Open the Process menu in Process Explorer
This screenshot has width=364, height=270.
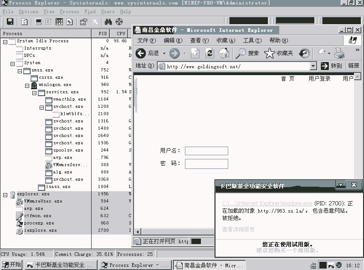(x=69, y=11)
